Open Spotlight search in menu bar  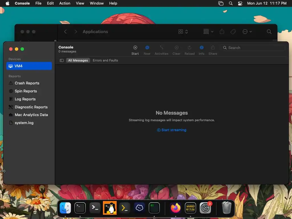[x=230, y=3]
